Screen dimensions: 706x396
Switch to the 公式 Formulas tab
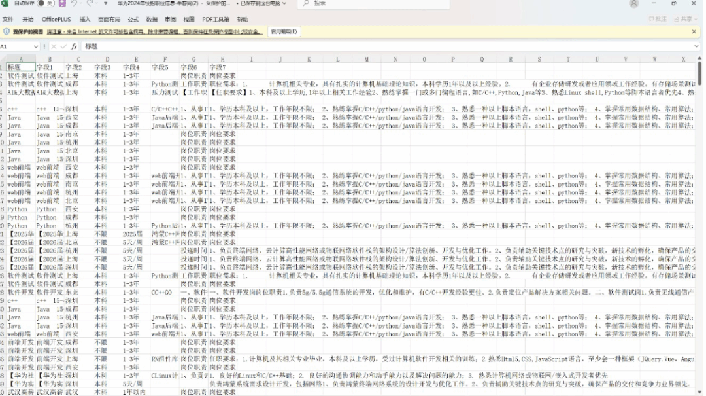(133, 20)
